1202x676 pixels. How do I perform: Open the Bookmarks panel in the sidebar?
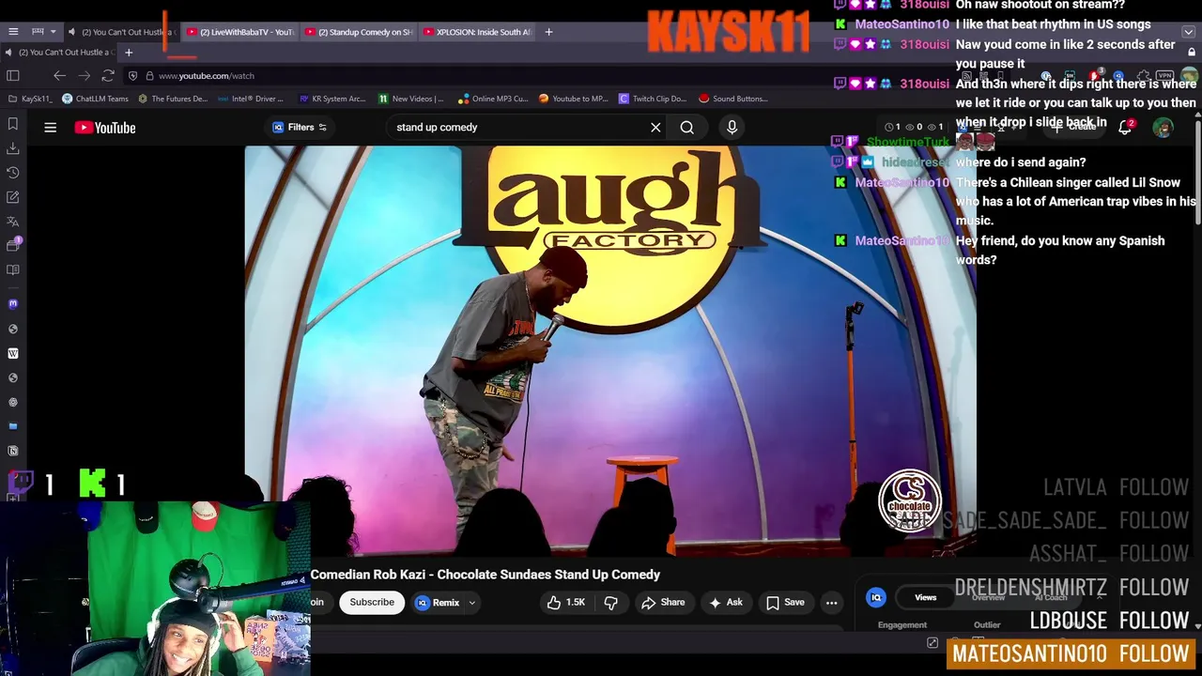[13, 124]
